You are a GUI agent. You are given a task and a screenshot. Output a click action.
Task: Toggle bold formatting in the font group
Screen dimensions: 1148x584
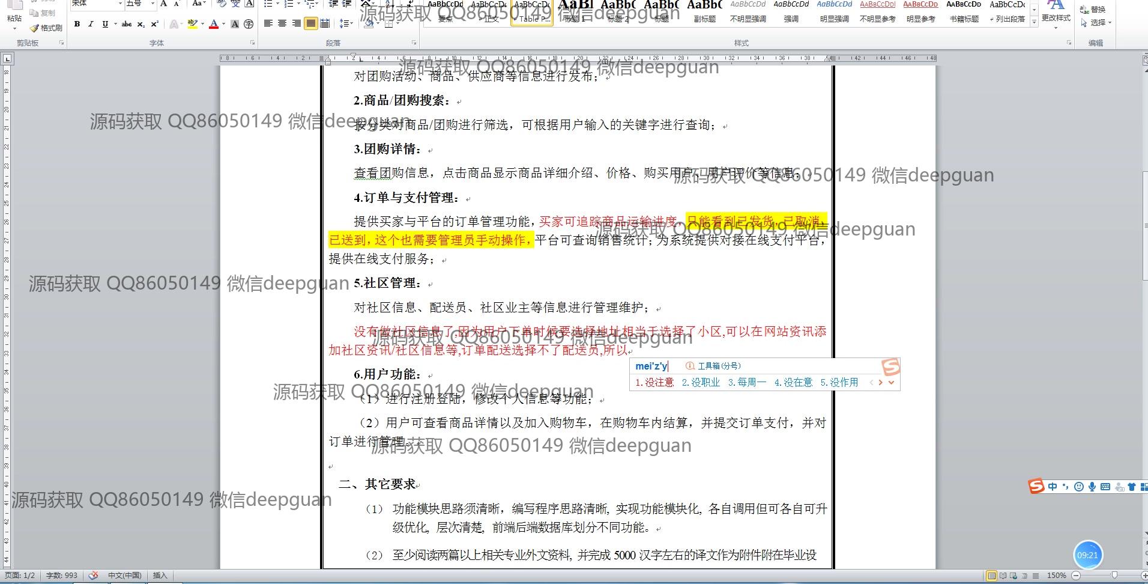point(77,24)
